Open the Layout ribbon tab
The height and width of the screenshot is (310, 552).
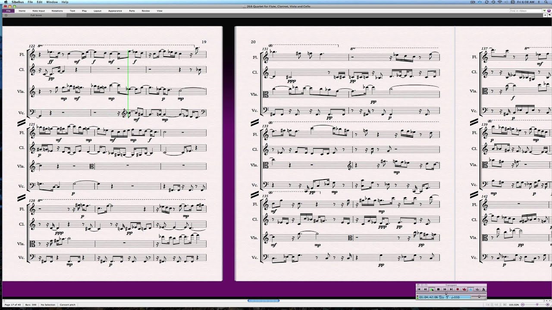[x=97, y=11]
